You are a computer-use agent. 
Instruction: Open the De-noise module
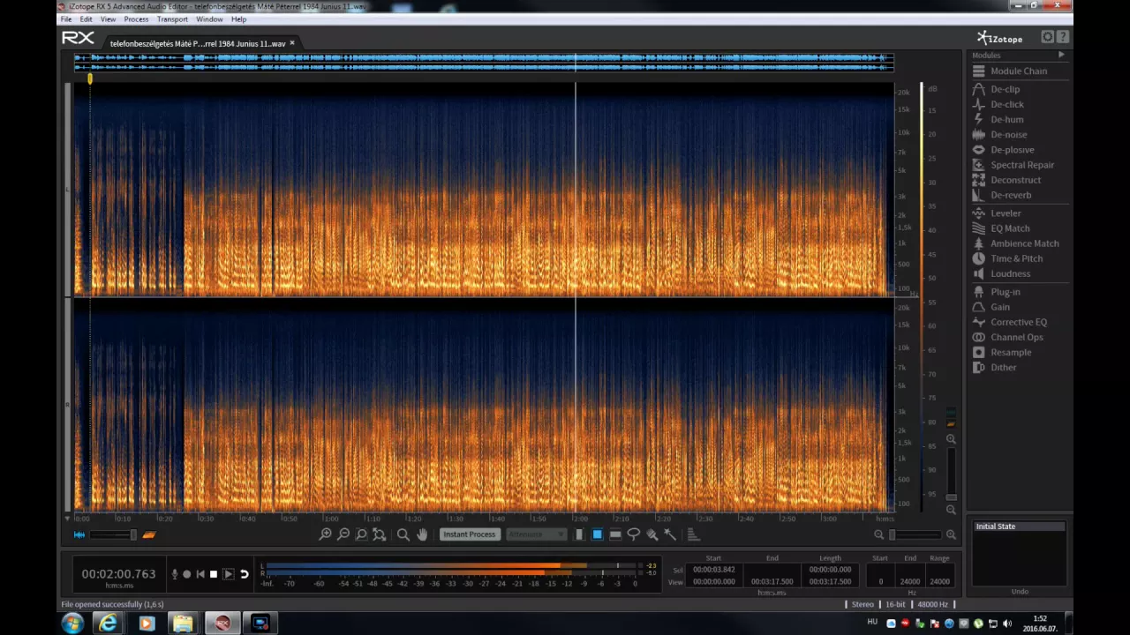(999, 134)
